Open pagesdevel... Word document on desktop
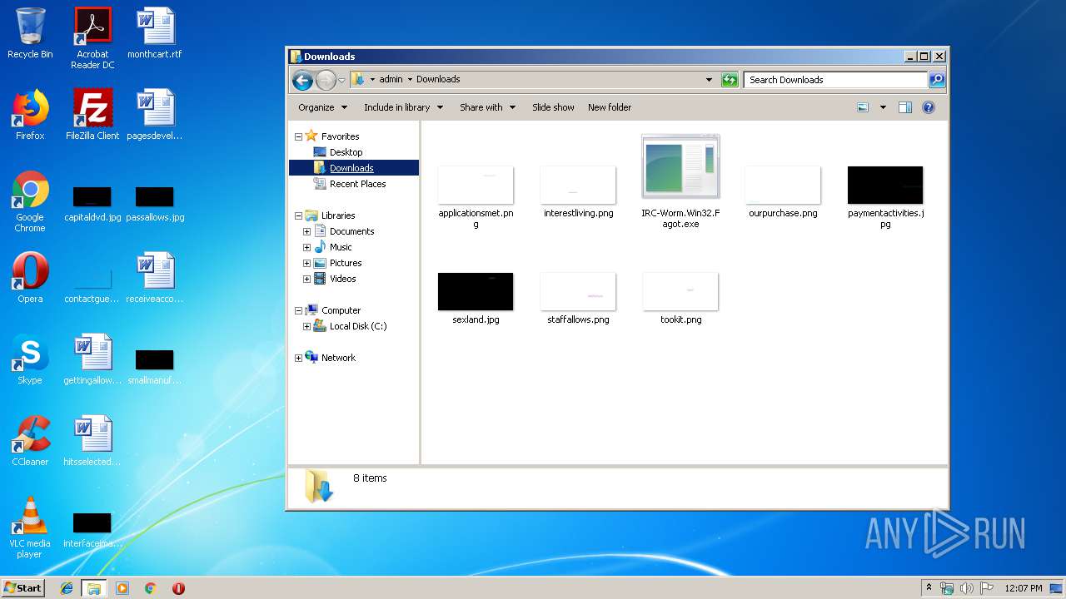The width and height of the screenshot is (1066, 599). (155, 114)
